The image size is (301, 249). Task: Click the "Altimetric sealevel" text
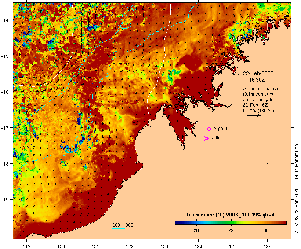click(262, 89)
